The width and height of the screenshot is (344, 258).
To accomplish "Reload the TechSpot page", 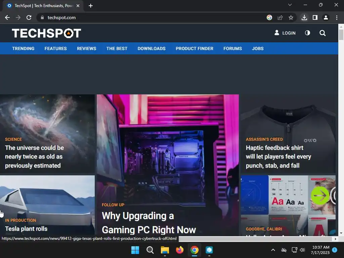I will pyautogui.click(x=29, y=17).
